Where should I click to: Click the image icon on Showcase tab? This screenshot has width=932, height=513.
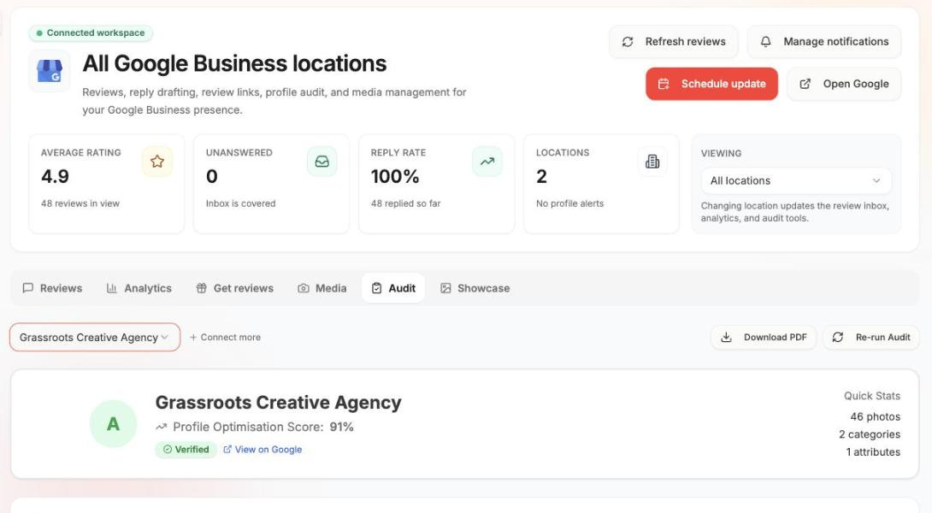click(445, 288)
